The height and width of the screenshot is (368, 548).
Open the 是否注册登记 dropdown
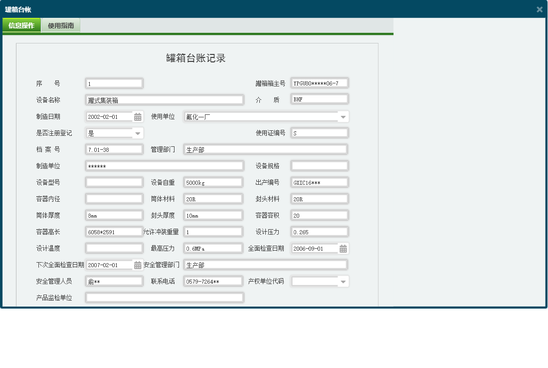(x=139, y=133)
